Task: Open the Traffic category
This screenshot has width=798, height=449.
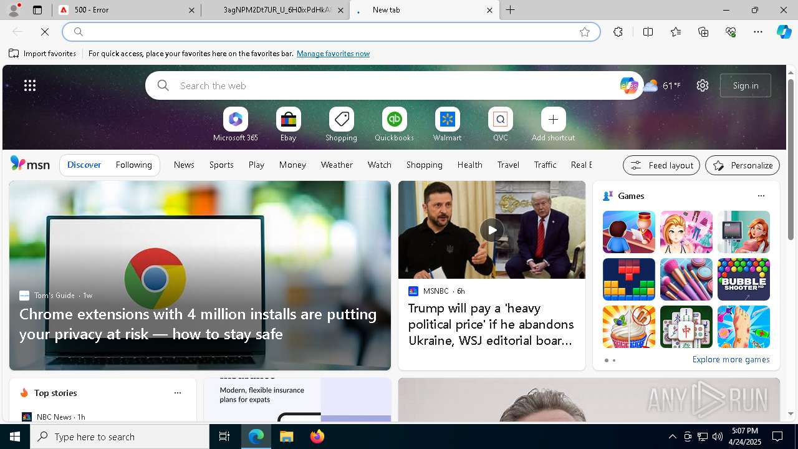Action: (x=546, y=165)
